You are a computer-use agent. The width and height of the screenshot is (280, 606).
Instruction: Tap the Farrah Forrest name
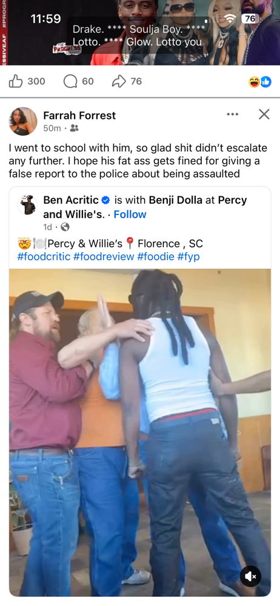(x=79, y=115)
